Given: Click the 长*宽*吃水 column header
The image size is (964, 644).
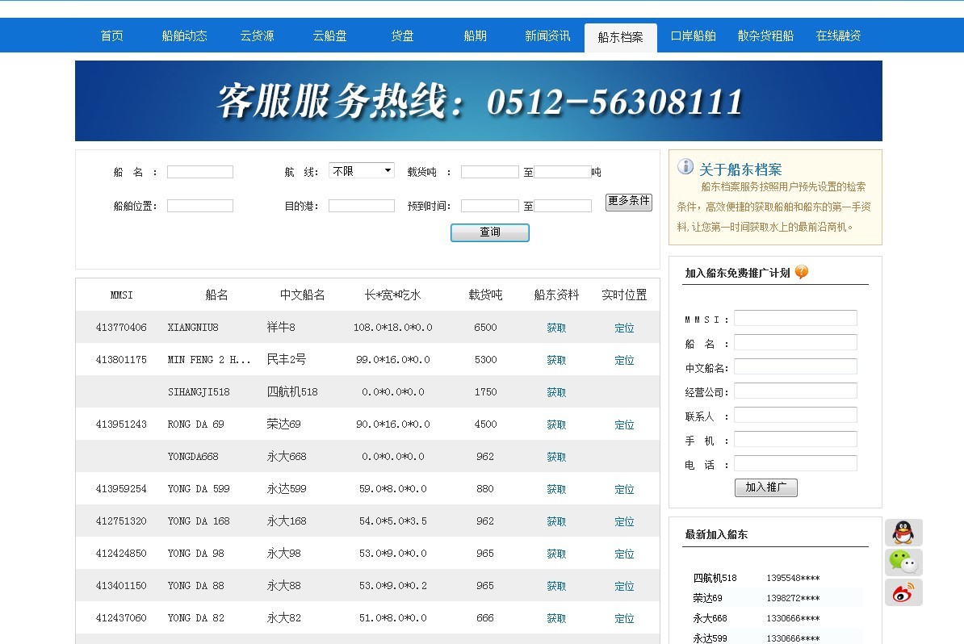Looking at the screenshot, I should coord(393,295).
